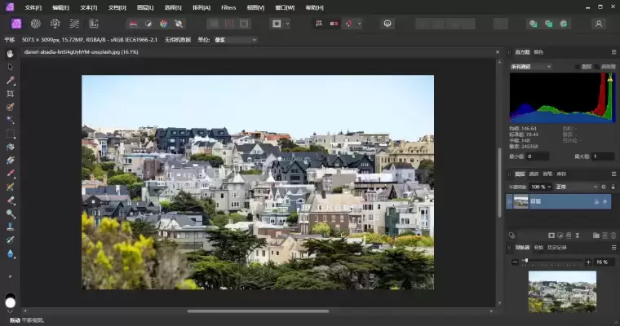This screenshot has width=620, height=326.
Task: Apply Auto White Balance icon
Action: 179,24
